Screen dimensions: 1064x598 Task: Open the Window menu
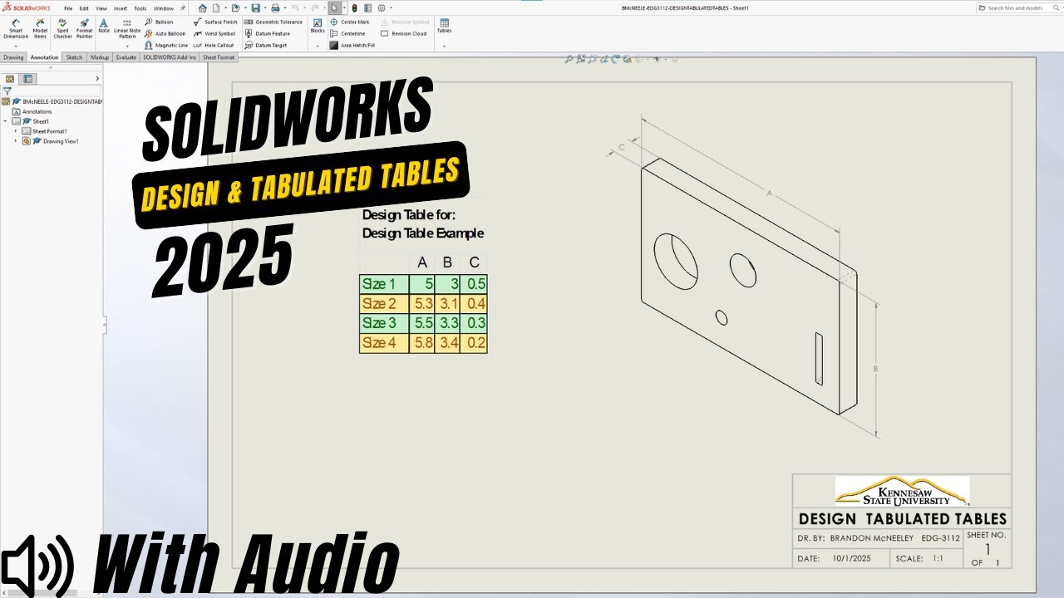click(x=163, y=8)
